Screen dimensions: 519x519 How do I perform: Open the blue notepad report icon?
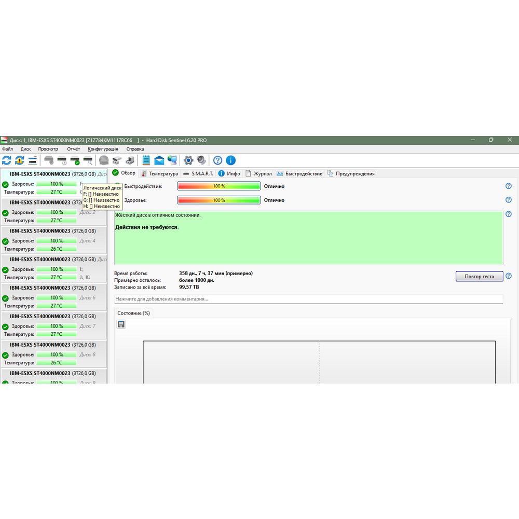[146, 160]
